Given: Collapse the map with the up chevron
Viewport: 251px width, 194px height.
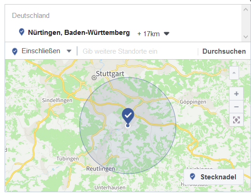Looking at the screenshot, I should (234, 73).
